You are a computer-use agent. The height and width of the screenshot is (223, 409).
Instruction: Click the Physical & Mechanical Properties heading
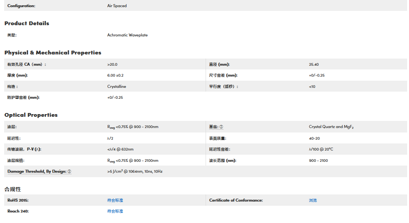pyautogui.click(x=53, y=53)
